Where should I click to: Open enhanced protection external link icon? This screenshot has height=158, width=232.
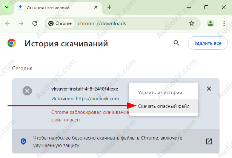coord(209,141)
